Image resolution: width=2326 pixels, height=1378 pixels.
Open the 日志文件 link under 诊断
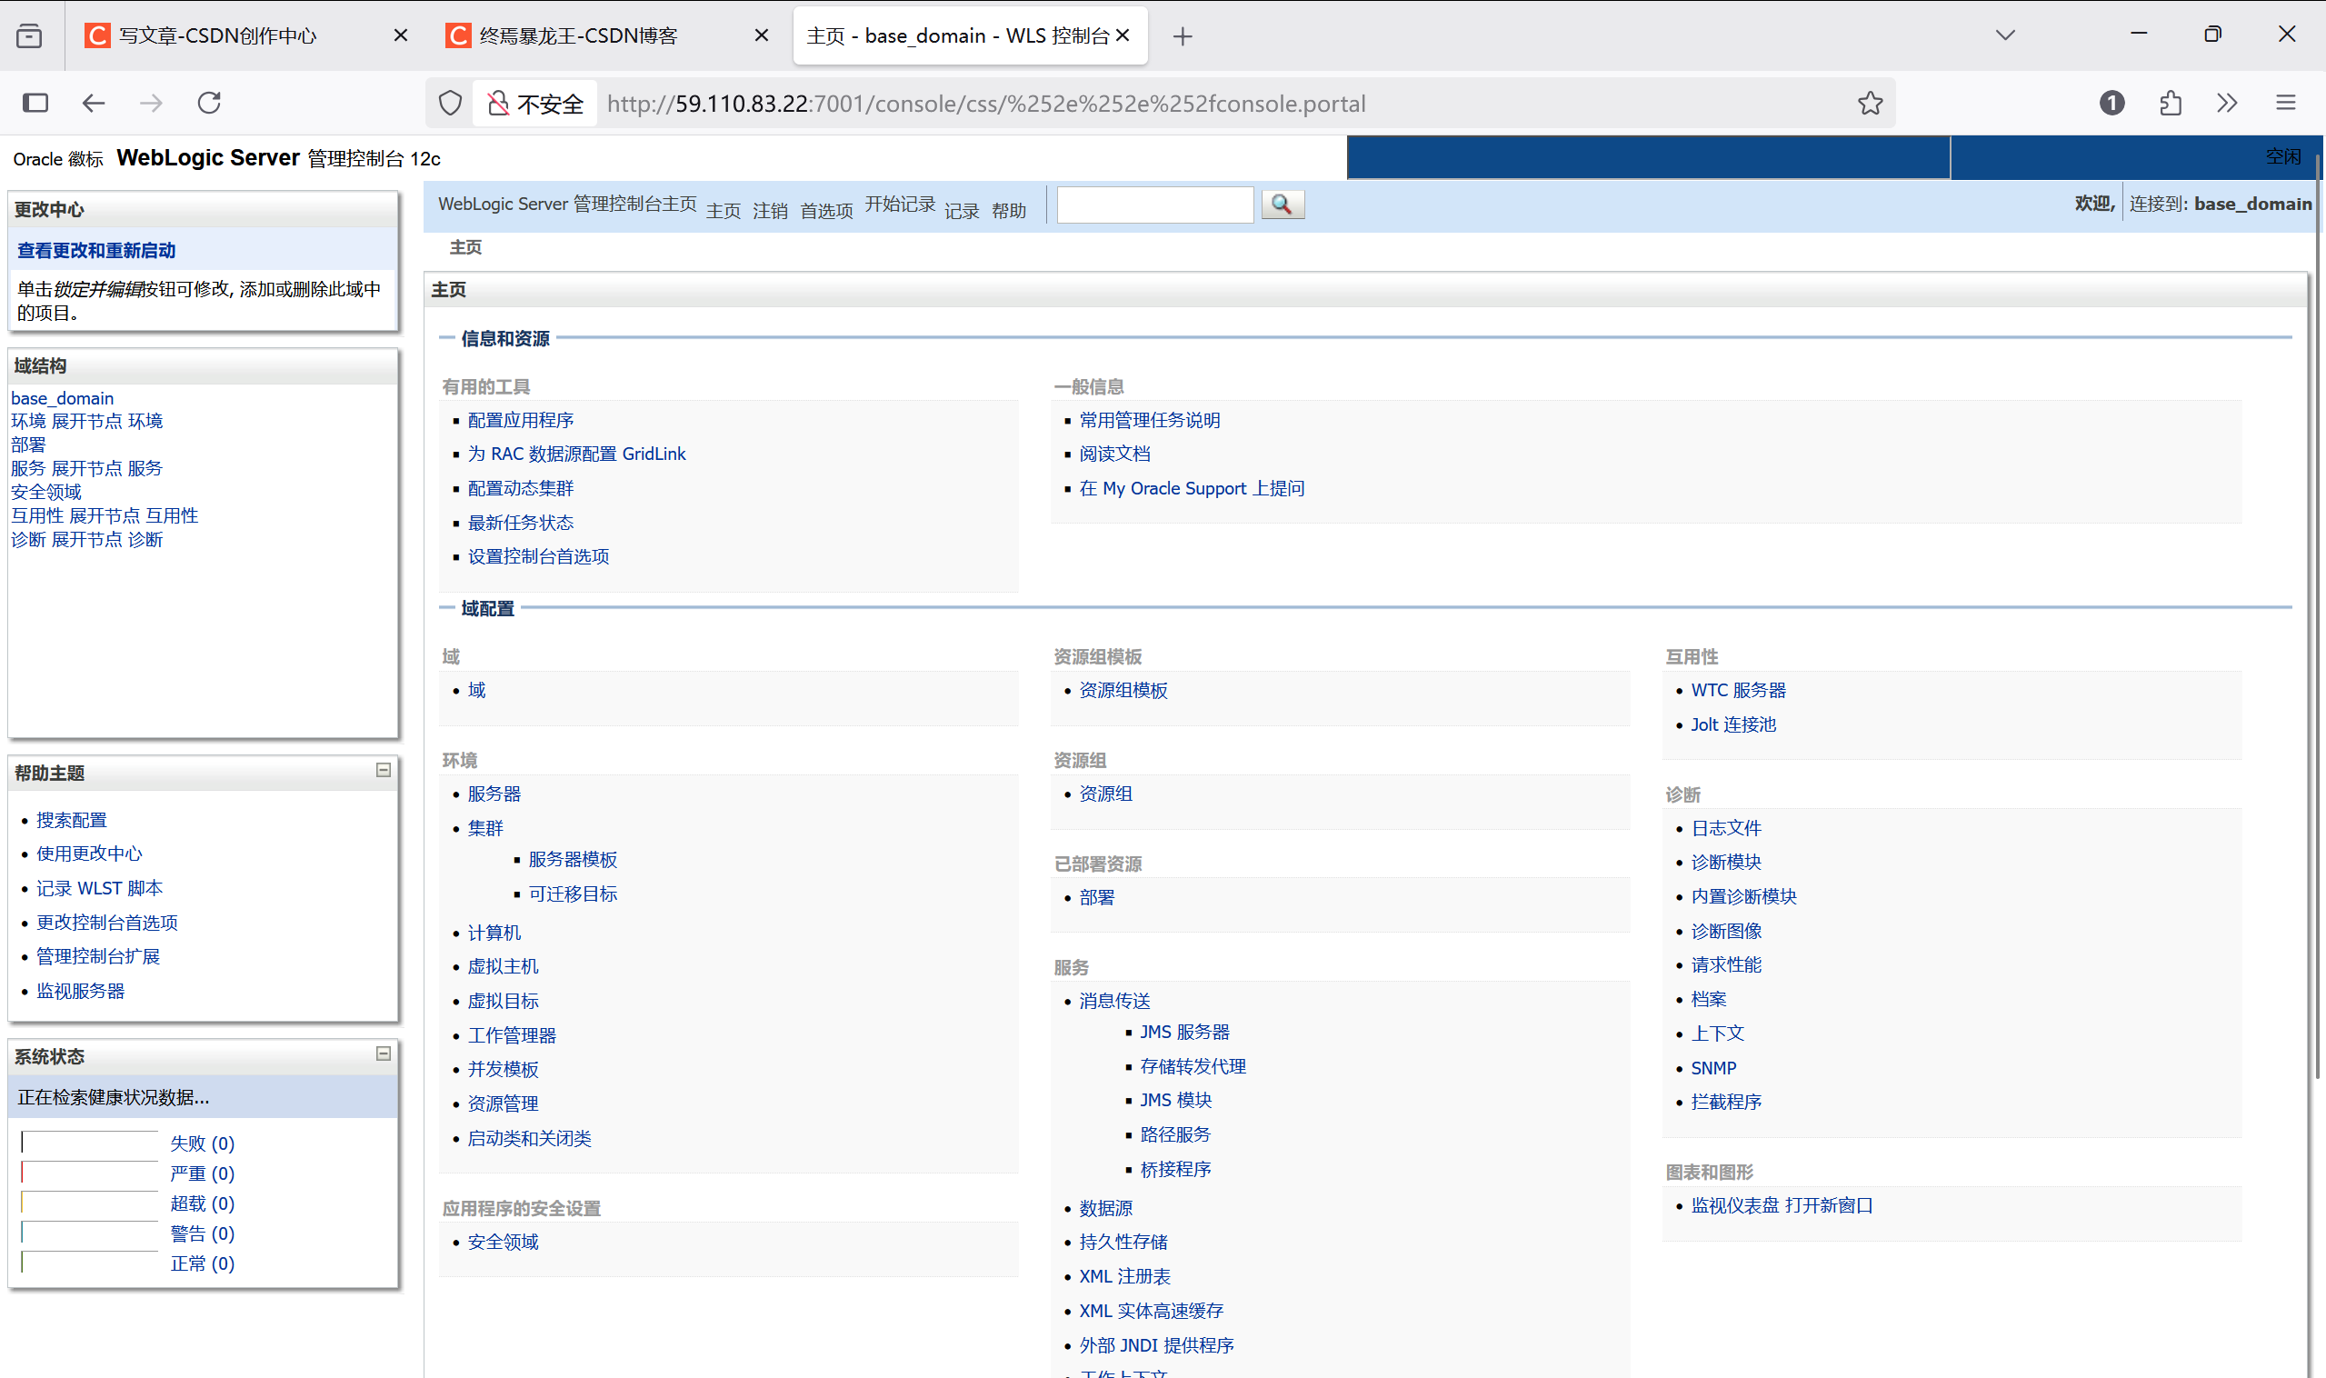click(1726, 828)
